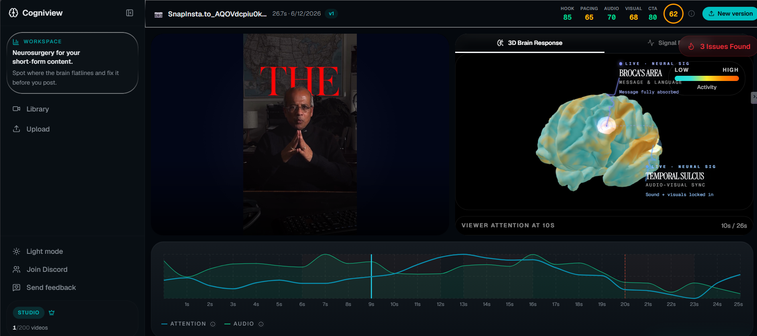
Task: Click the 10s / 26s time readout
Action: click(734, 226)
